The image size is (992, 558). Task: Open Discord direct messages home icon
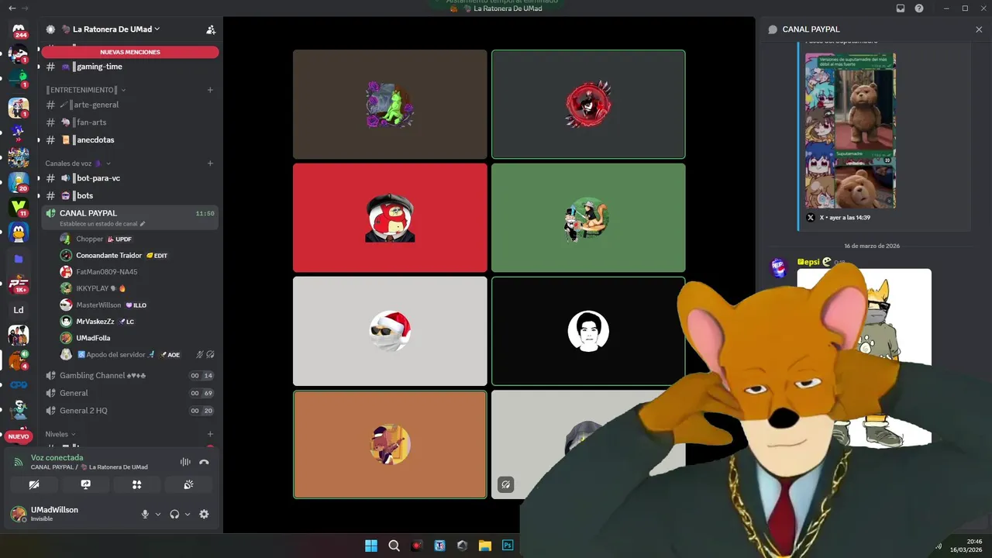(x=19, y=31)
